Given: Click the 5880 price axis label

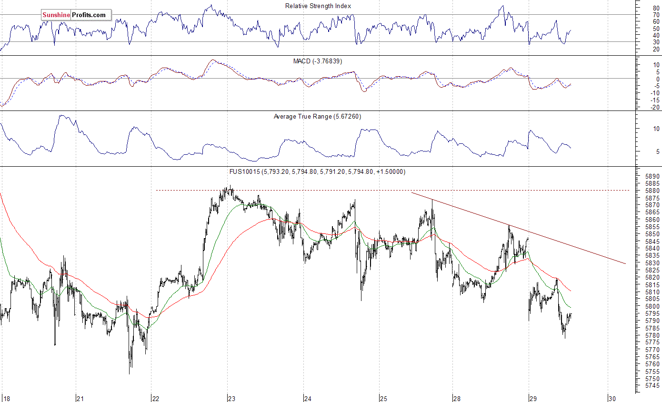Looking at the screenshot, I should (x=652, y=191).
